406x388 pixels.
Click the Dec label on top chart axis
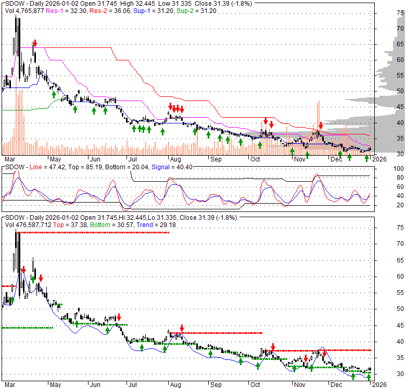(336, 159)
